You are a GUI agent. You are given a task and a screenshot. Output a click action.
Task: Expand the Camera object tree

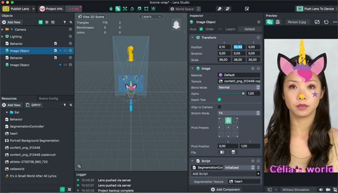(x=2, y=29)
